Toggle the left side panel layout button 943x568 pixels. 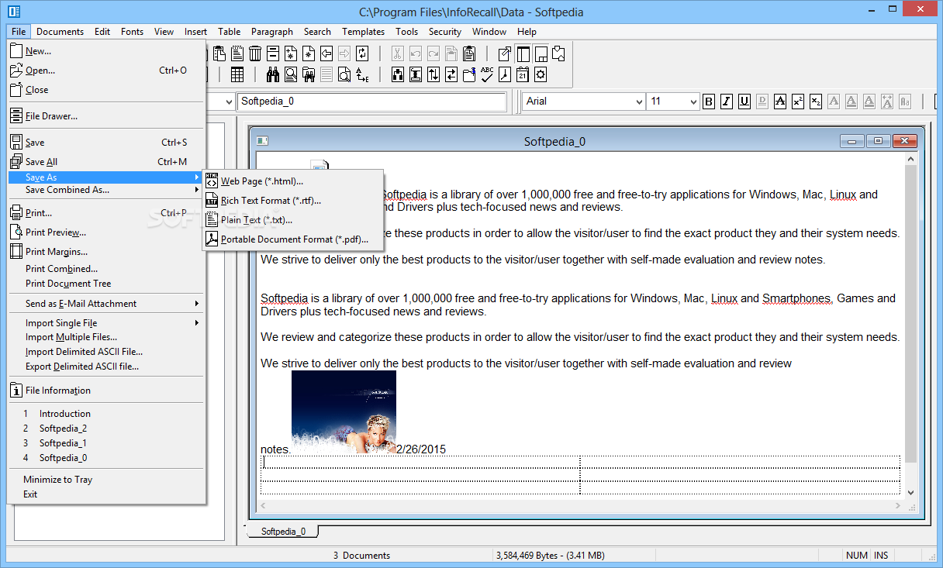pyautogui.click(x=523, y=53)
